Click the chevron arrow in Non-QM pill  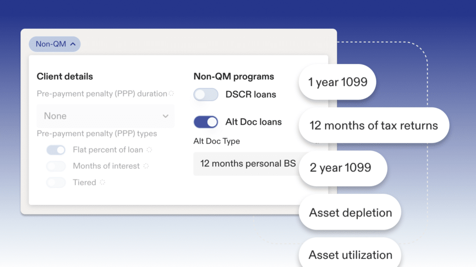[x=73, y=44]
